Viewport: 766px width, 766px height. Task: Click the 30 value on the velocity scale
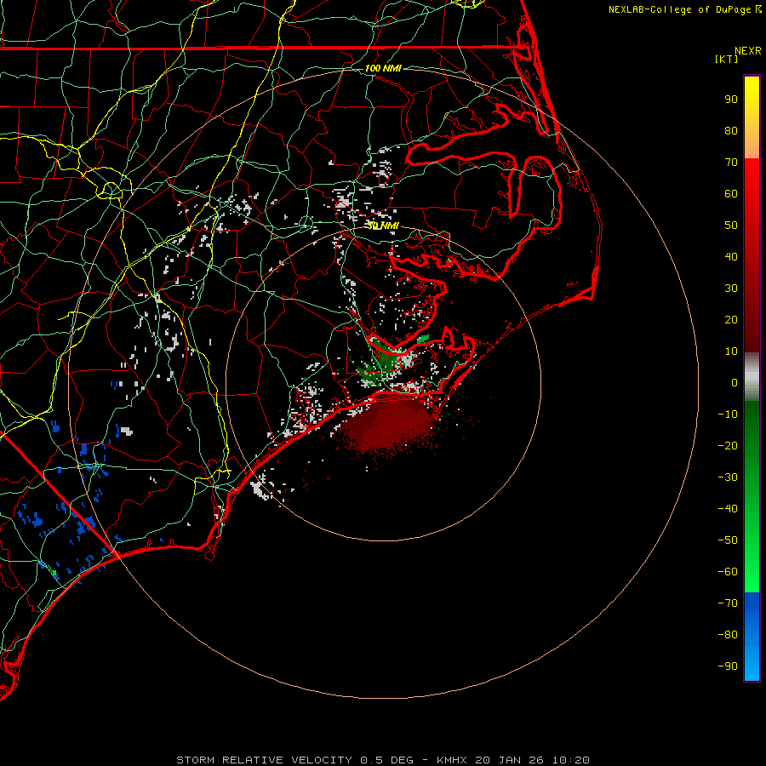point(731,289)
